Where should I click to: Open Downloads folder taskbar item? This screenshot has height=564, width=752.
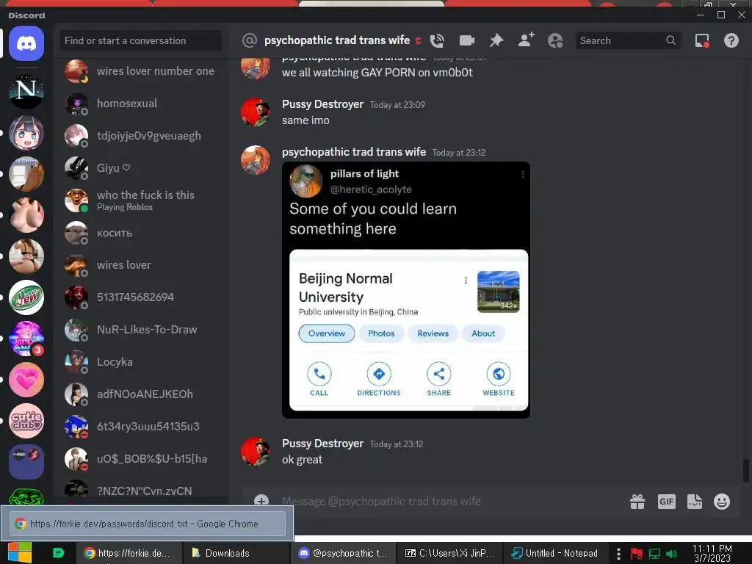pos(236,553)
